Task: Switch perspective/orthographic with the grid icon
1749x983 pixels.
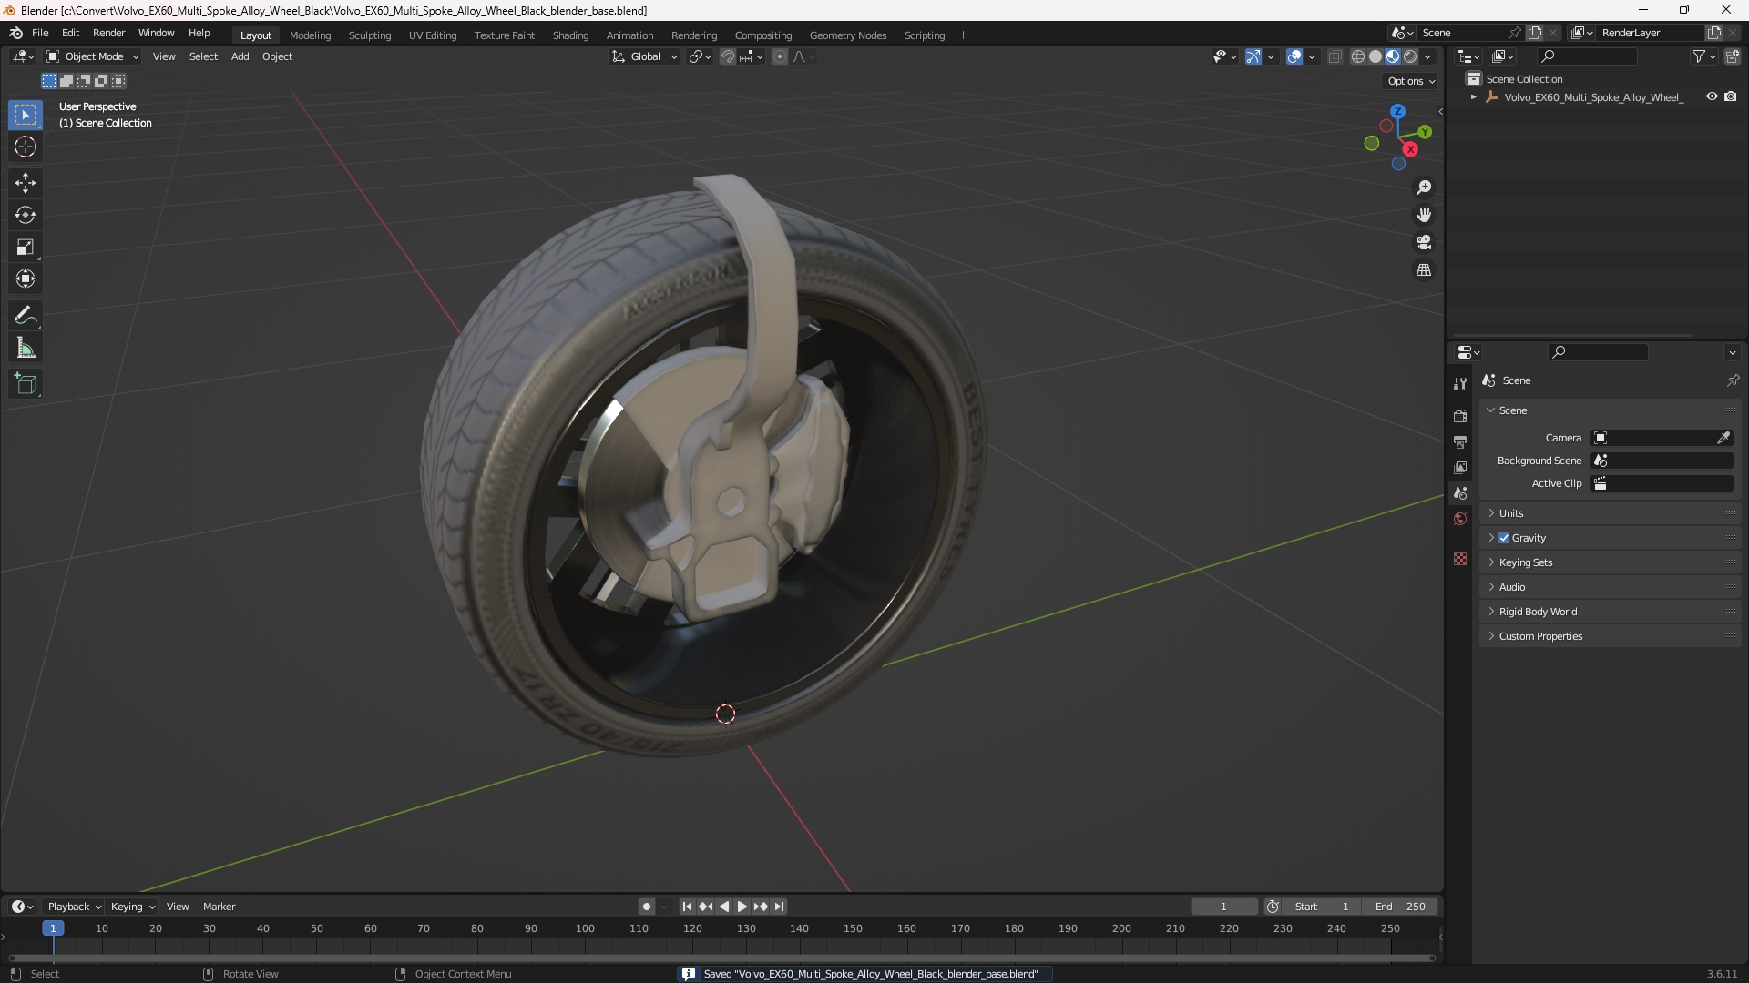Action: [x=1424, y=270]
